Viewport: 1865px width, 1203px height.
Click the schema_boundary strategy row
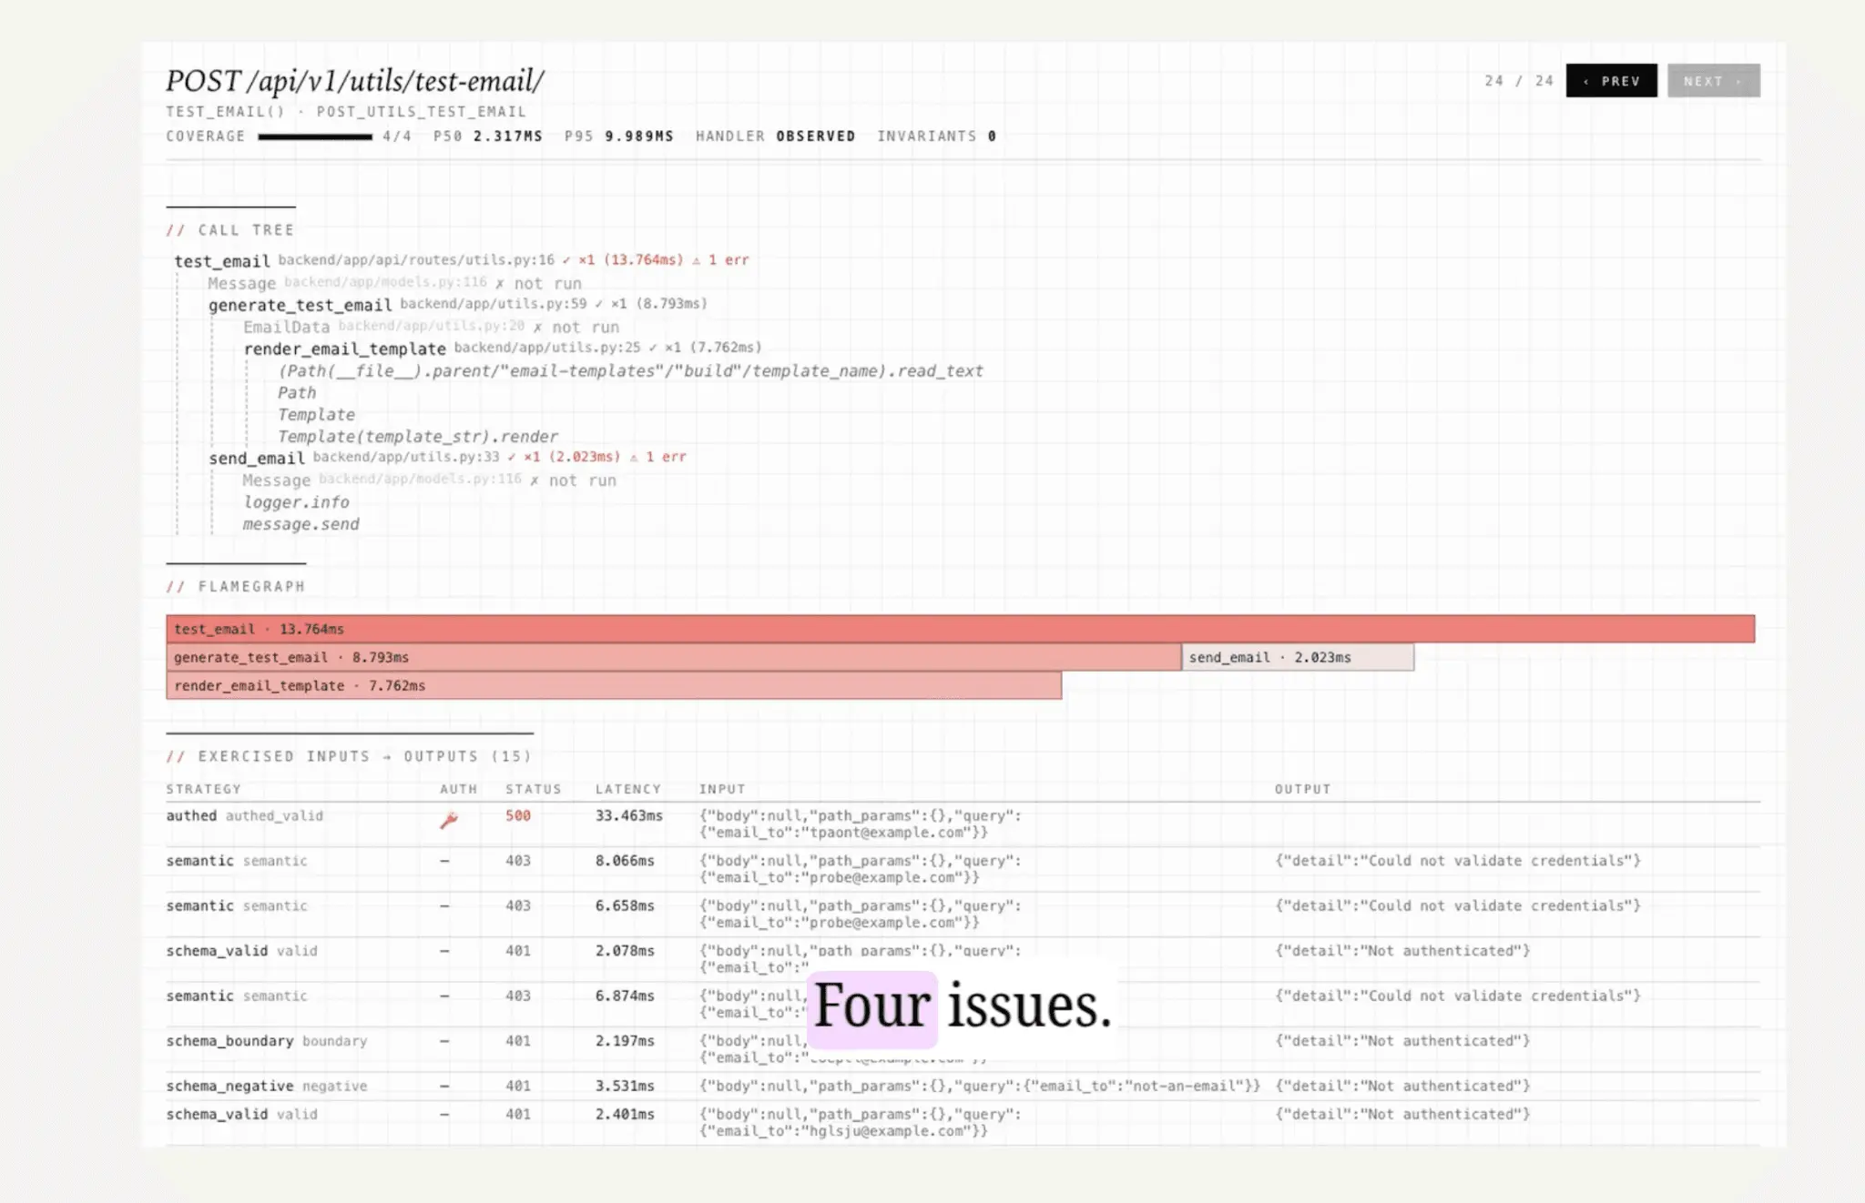(x=963, y=1049)
